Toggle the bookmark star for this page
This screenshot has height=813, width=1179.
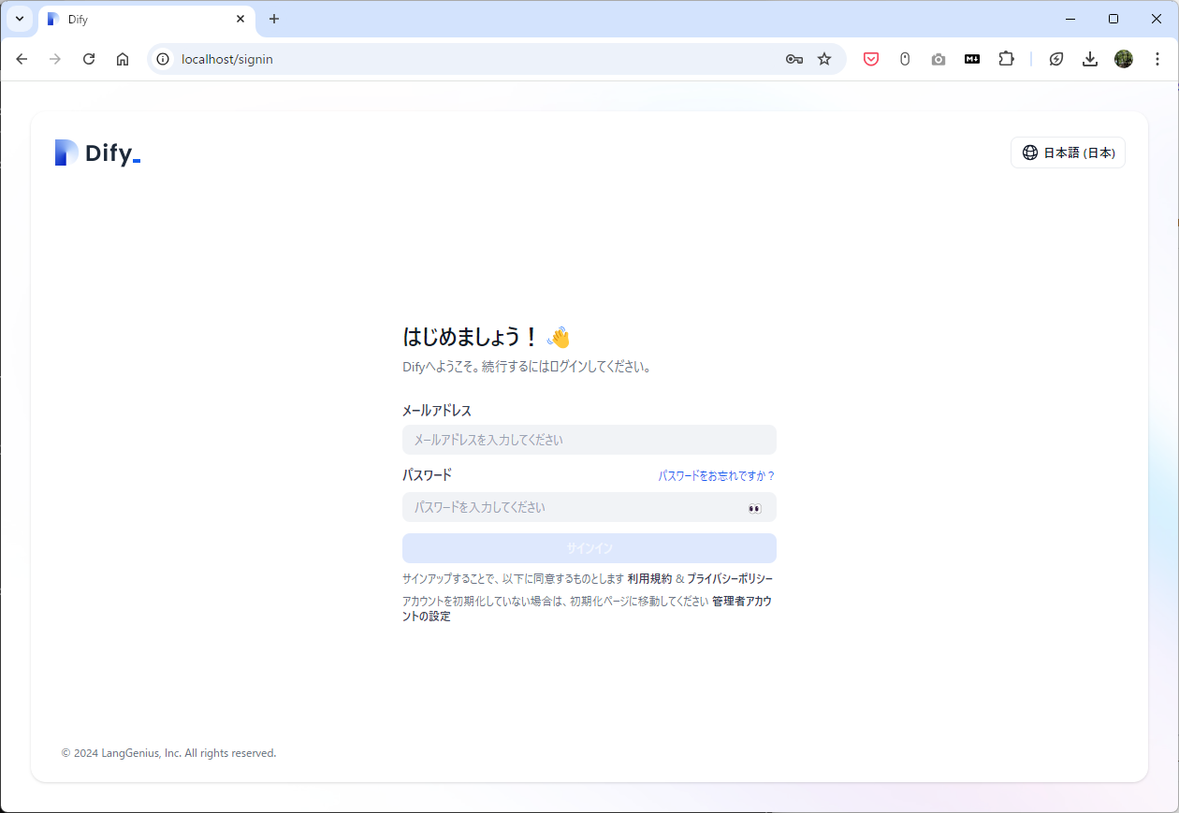click(x=824, y=58)
